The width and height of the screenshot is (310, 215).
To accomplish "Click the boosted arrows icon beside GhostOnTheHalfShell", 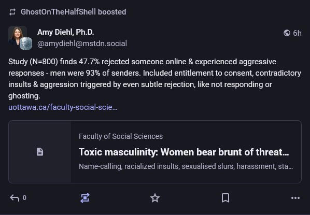I will [x=12, y=12].
